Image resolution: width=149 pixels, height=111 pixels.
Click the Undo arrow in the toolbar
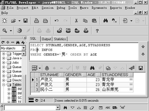pos(57,21)
